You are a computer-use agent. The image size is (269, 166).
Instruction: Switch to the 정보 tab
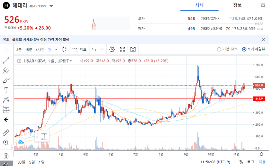pyautogui.click(x=237, y=5)
